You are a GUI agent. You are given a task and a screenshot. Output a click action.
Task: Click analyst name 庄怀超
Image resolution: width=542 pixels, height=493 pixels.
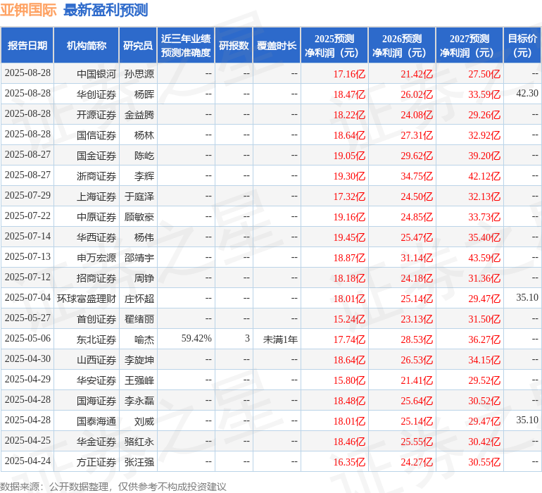click(139, 298)
